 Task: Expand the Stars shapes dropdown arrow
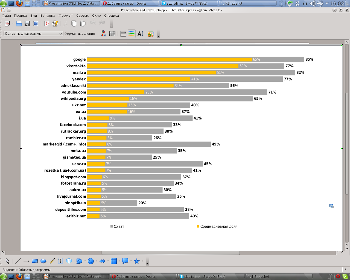pos(142,261)
